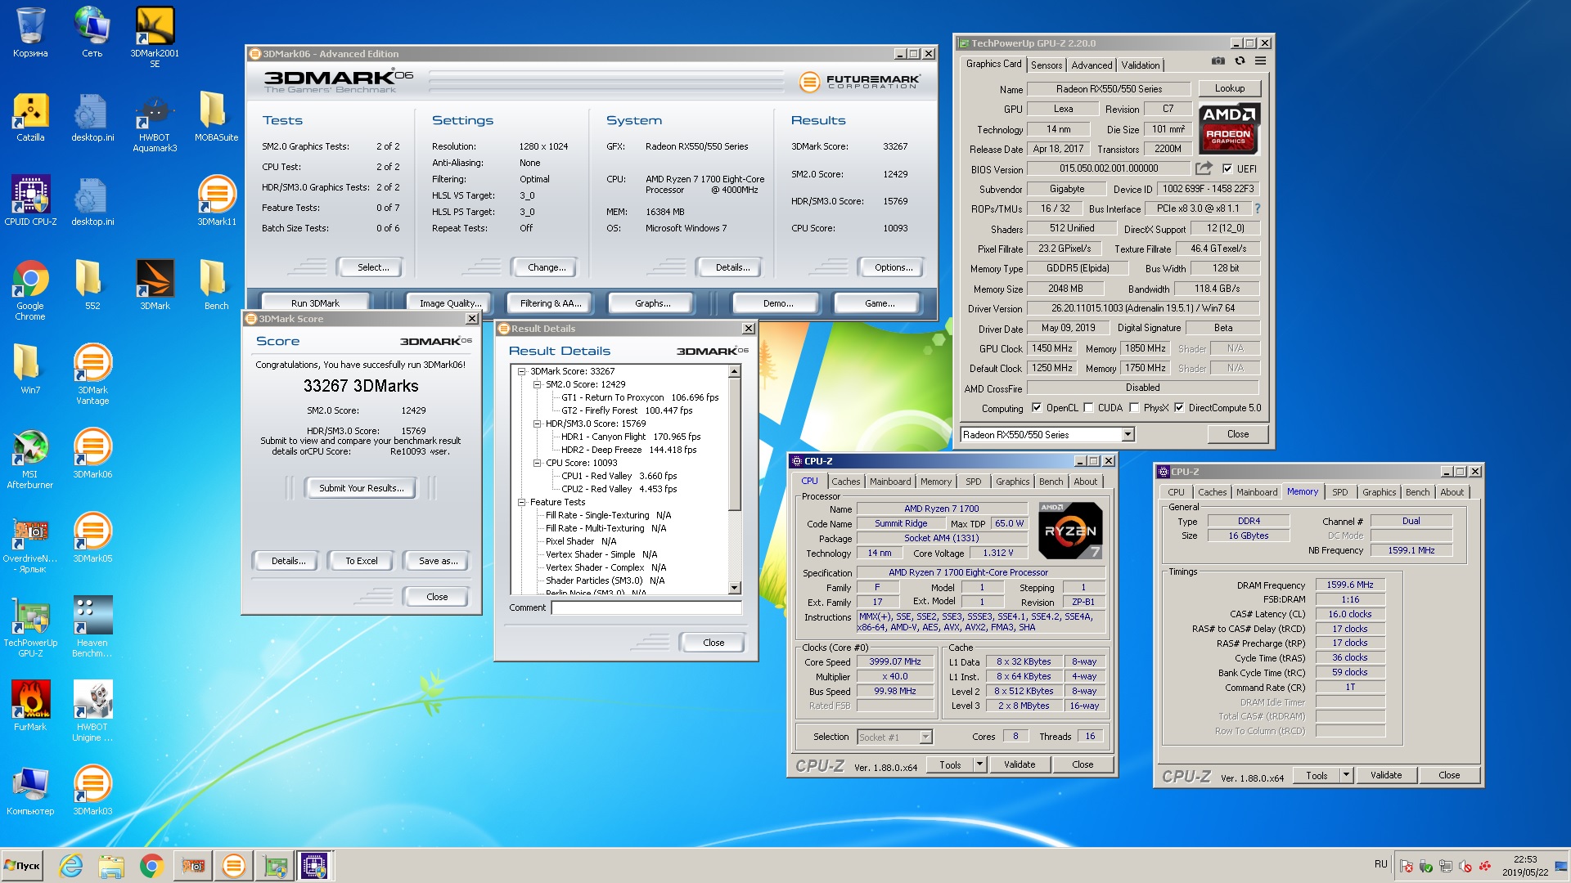Click the GPU-Z refresh icon
This screenshot has width=1571, height=883.
pos(1240,61)
